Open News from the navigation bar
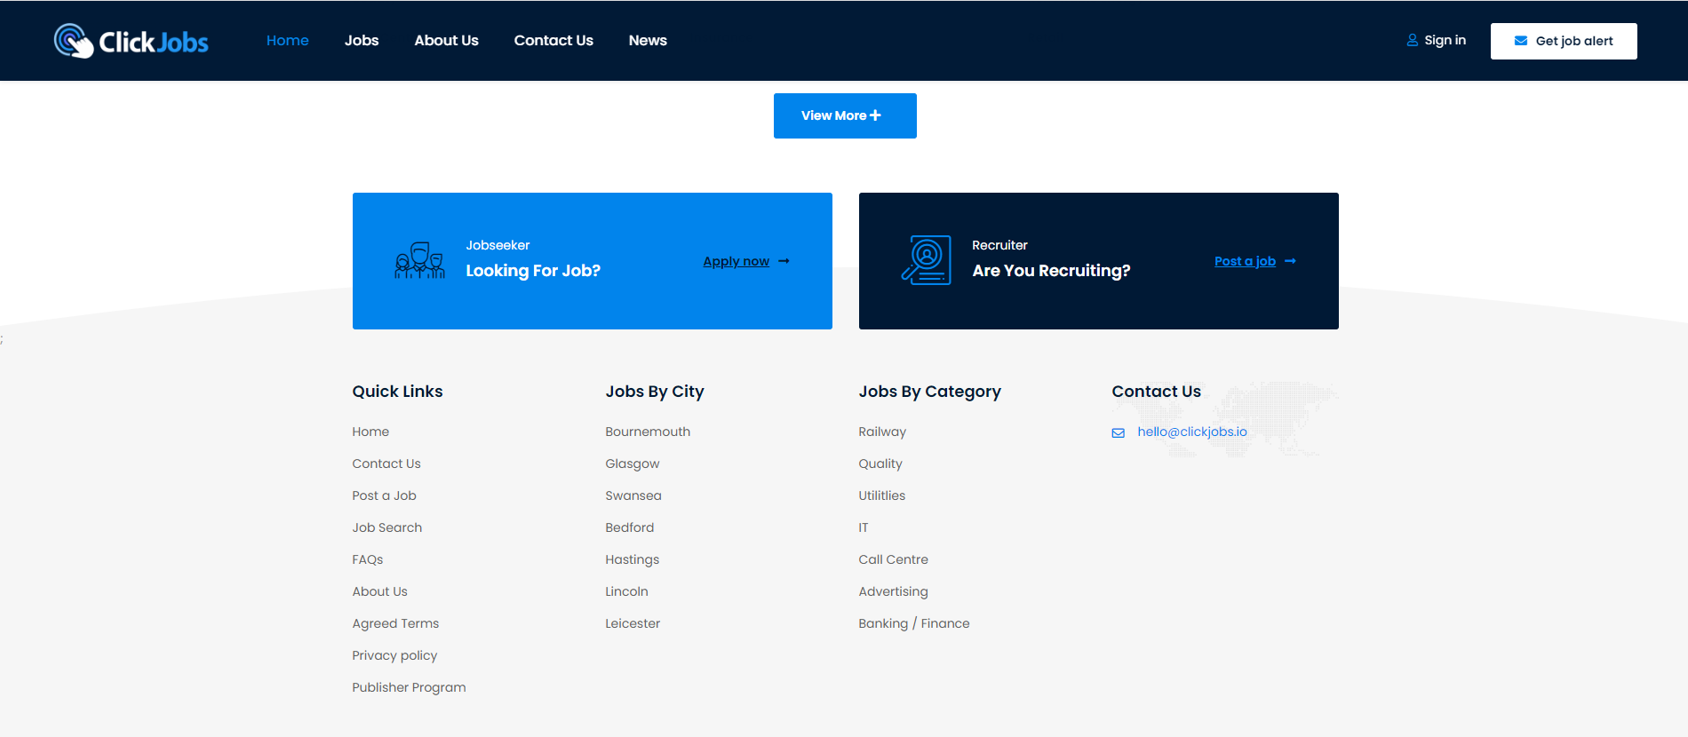The image size is (1688, 737). point(647,41)
